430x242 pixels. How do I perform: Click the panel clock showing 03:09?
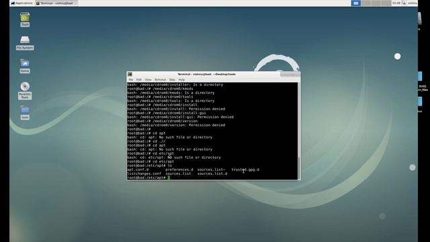coord(396,3)
